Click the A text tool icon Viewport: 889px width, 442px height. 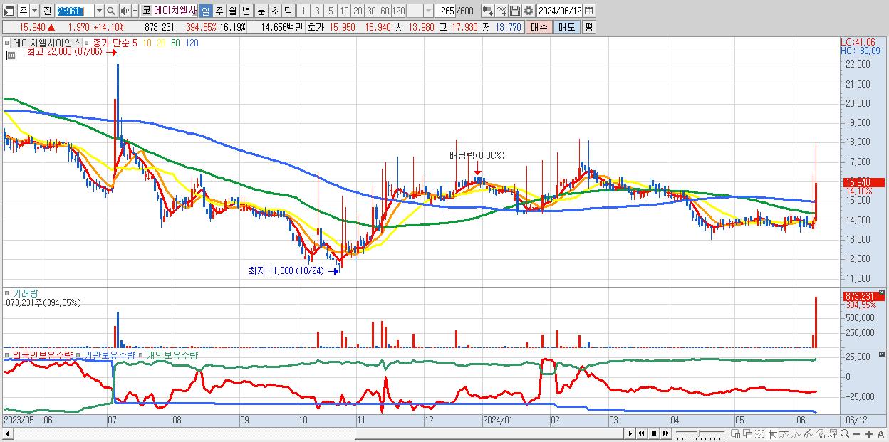[x=880, y=433]
